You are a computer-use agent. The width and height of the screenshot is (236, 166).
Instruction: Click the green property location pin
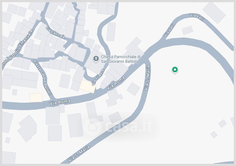[x=175, y=70]
